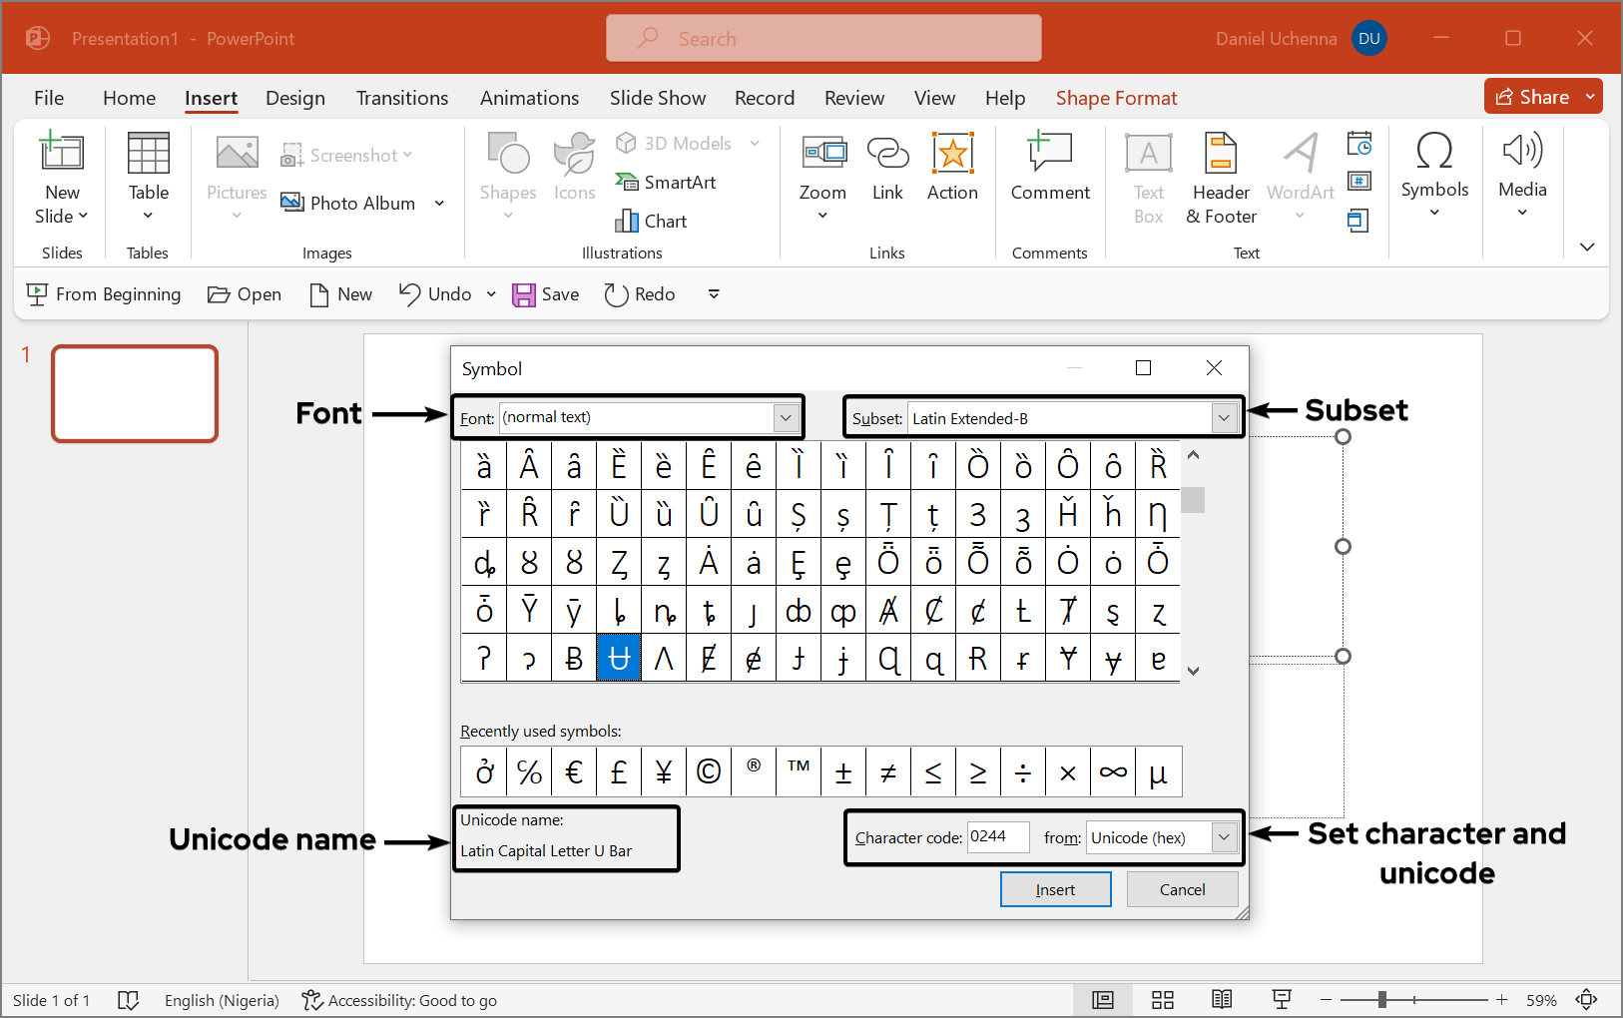
Task: Open the Design ribbon tab
Action: [295, 98]
